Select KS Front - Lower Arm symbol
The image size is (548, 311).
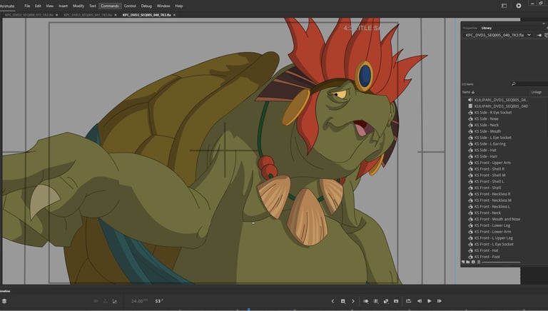[x=492, y=232]
